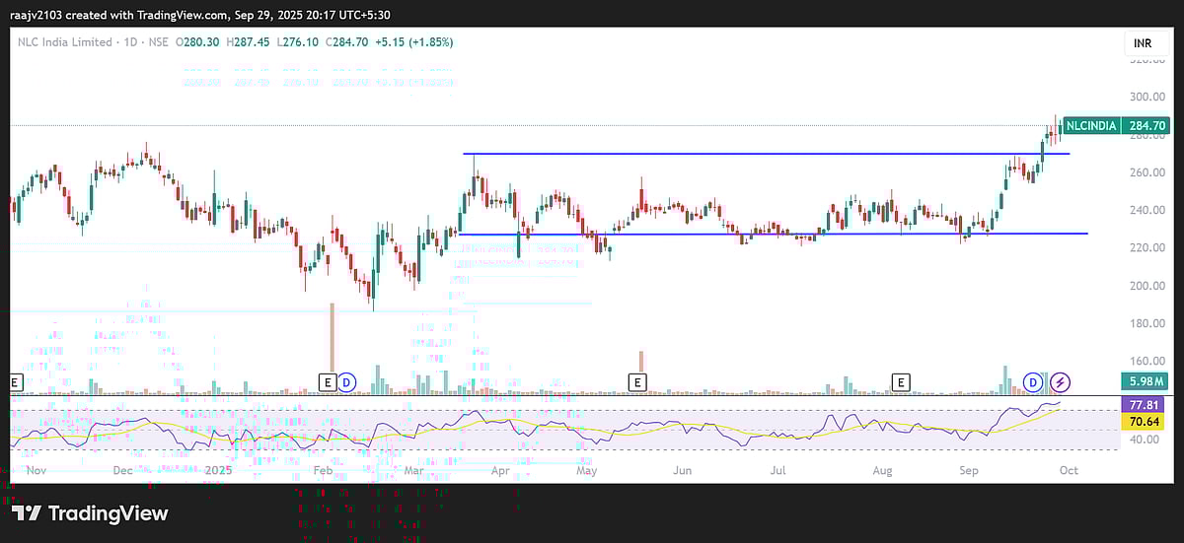Click the yellow 70.64 RSI average label
The width and height of the screenshot is (1184, 543).
(x=1146, y=421)
